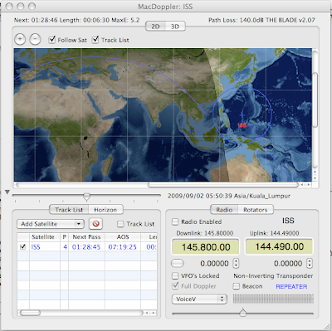Screen dimensions: 332x331
Task: Select the ISS name in satellite table
Action: coord(36,246)
